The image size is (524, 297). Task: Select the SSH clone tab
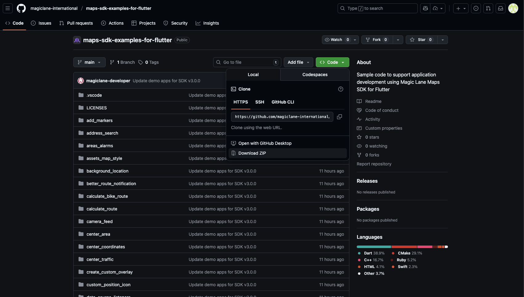coord(260,102)
